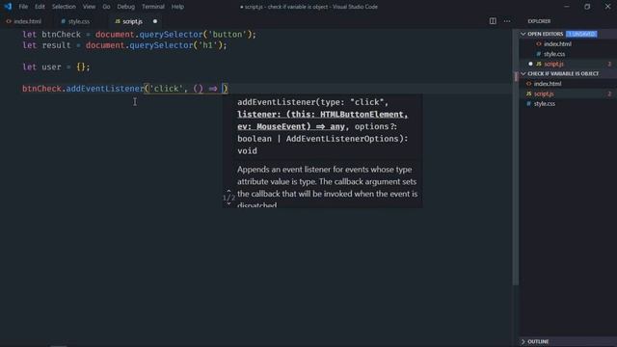Open the Edit menu
Image resolution: width=617 pixels, height=347 pixels.
tap(40, 7)
